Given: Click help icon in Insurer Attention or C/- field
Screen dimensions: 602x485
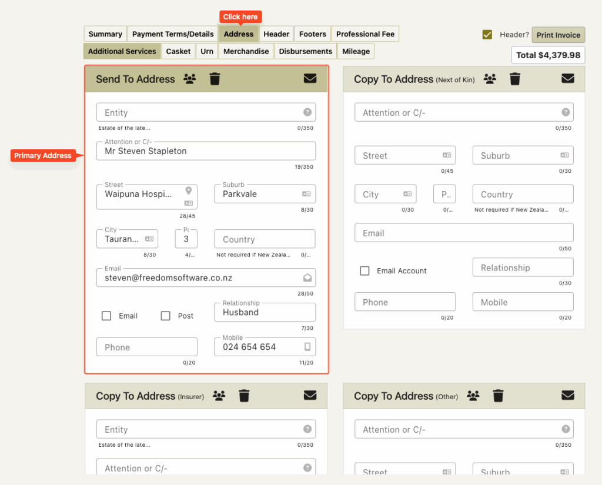Looking at the screenshot, I should [x=307, y=468].
